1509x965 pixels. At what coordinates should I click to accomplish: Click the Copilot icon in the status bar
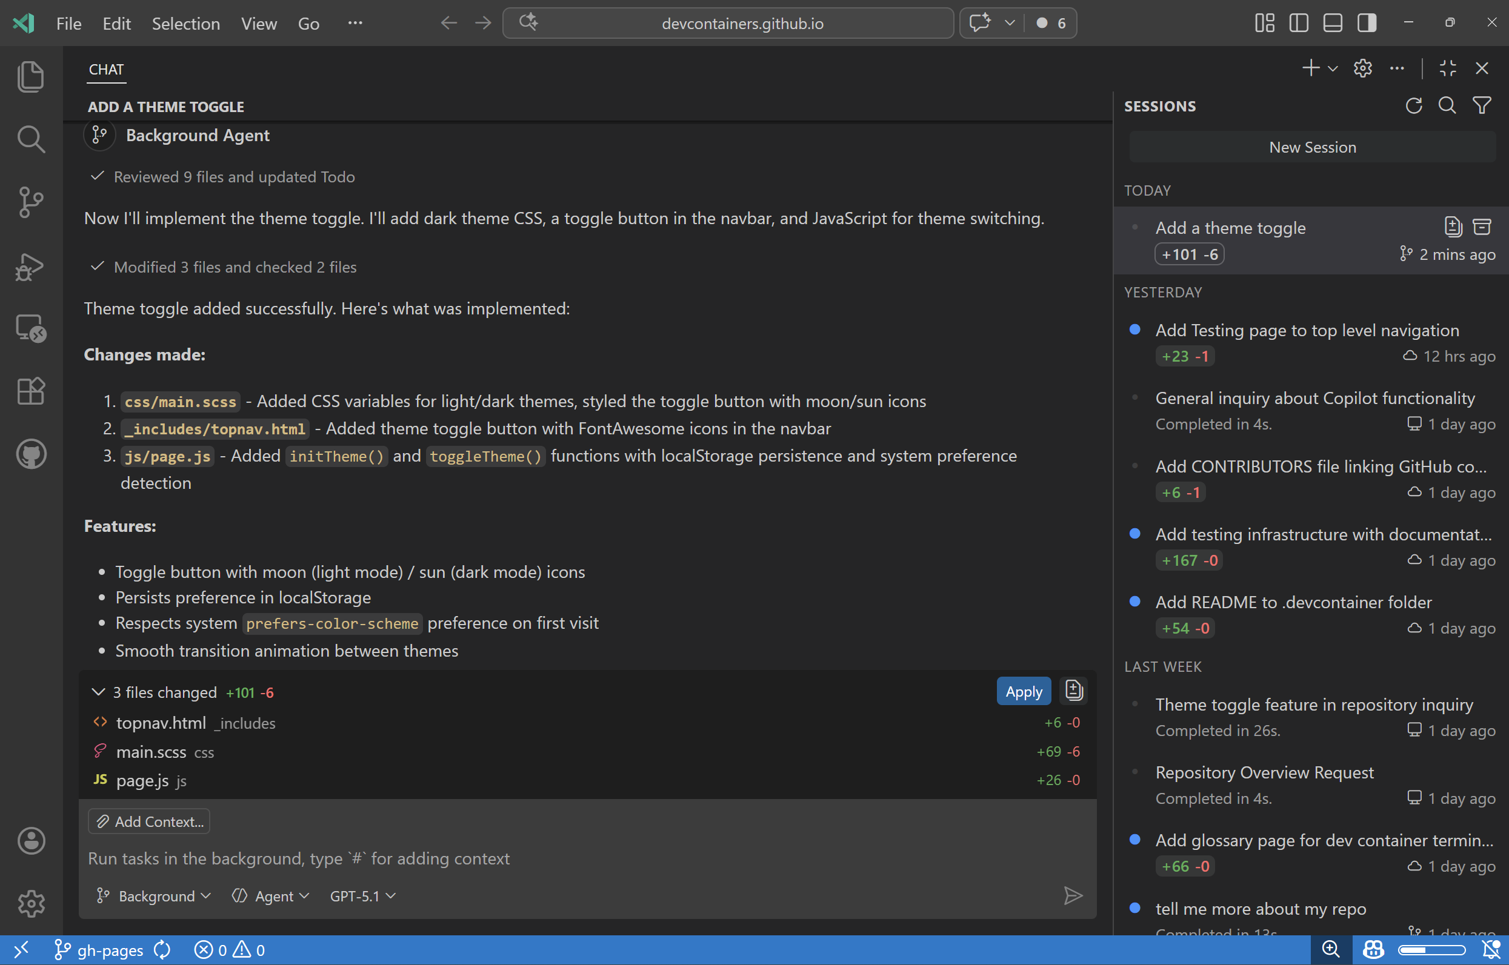(1372, 949)
